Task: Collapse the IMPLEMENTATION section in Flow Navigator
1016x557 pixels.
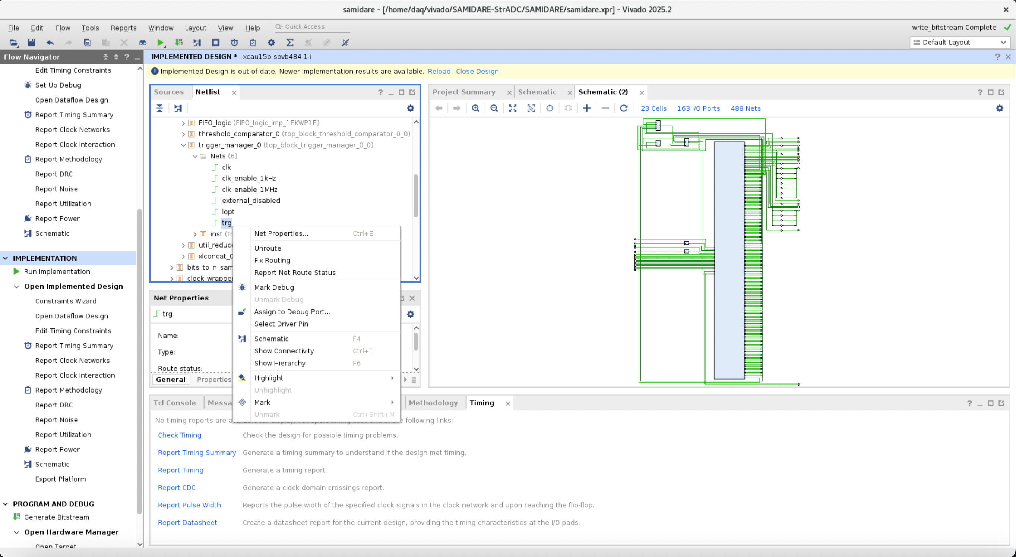Action: tap(6, 258)
